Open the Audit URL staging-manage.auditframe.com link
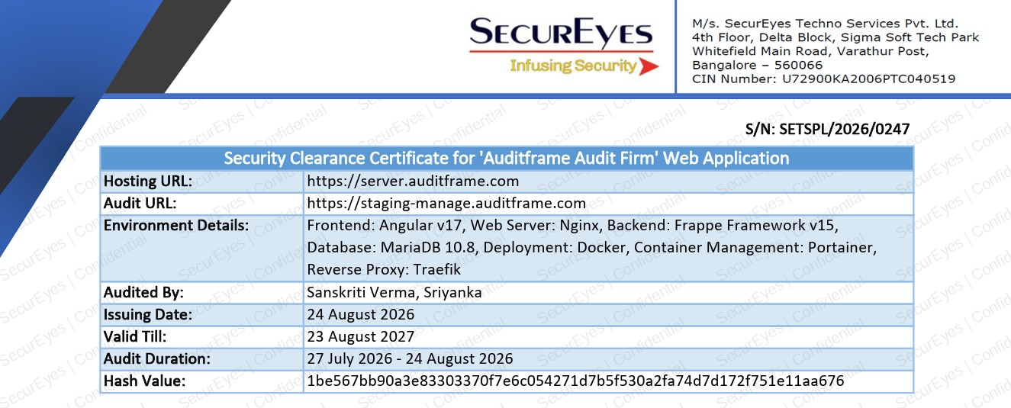The height and width of the screenshot is (408, 1011). (x=446, y=204)
